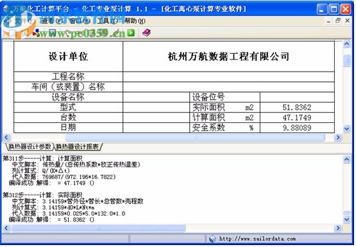Image resolution: width=356 pixels, height=247 pixels.
Task: Minimize the inner document window
Action: click(x=328, y=21)
